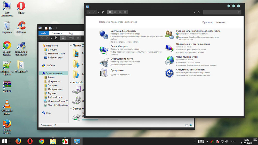Go up one level in Control Panel
The height and width of the screenshot is (145, 258).
click(103, 12)
